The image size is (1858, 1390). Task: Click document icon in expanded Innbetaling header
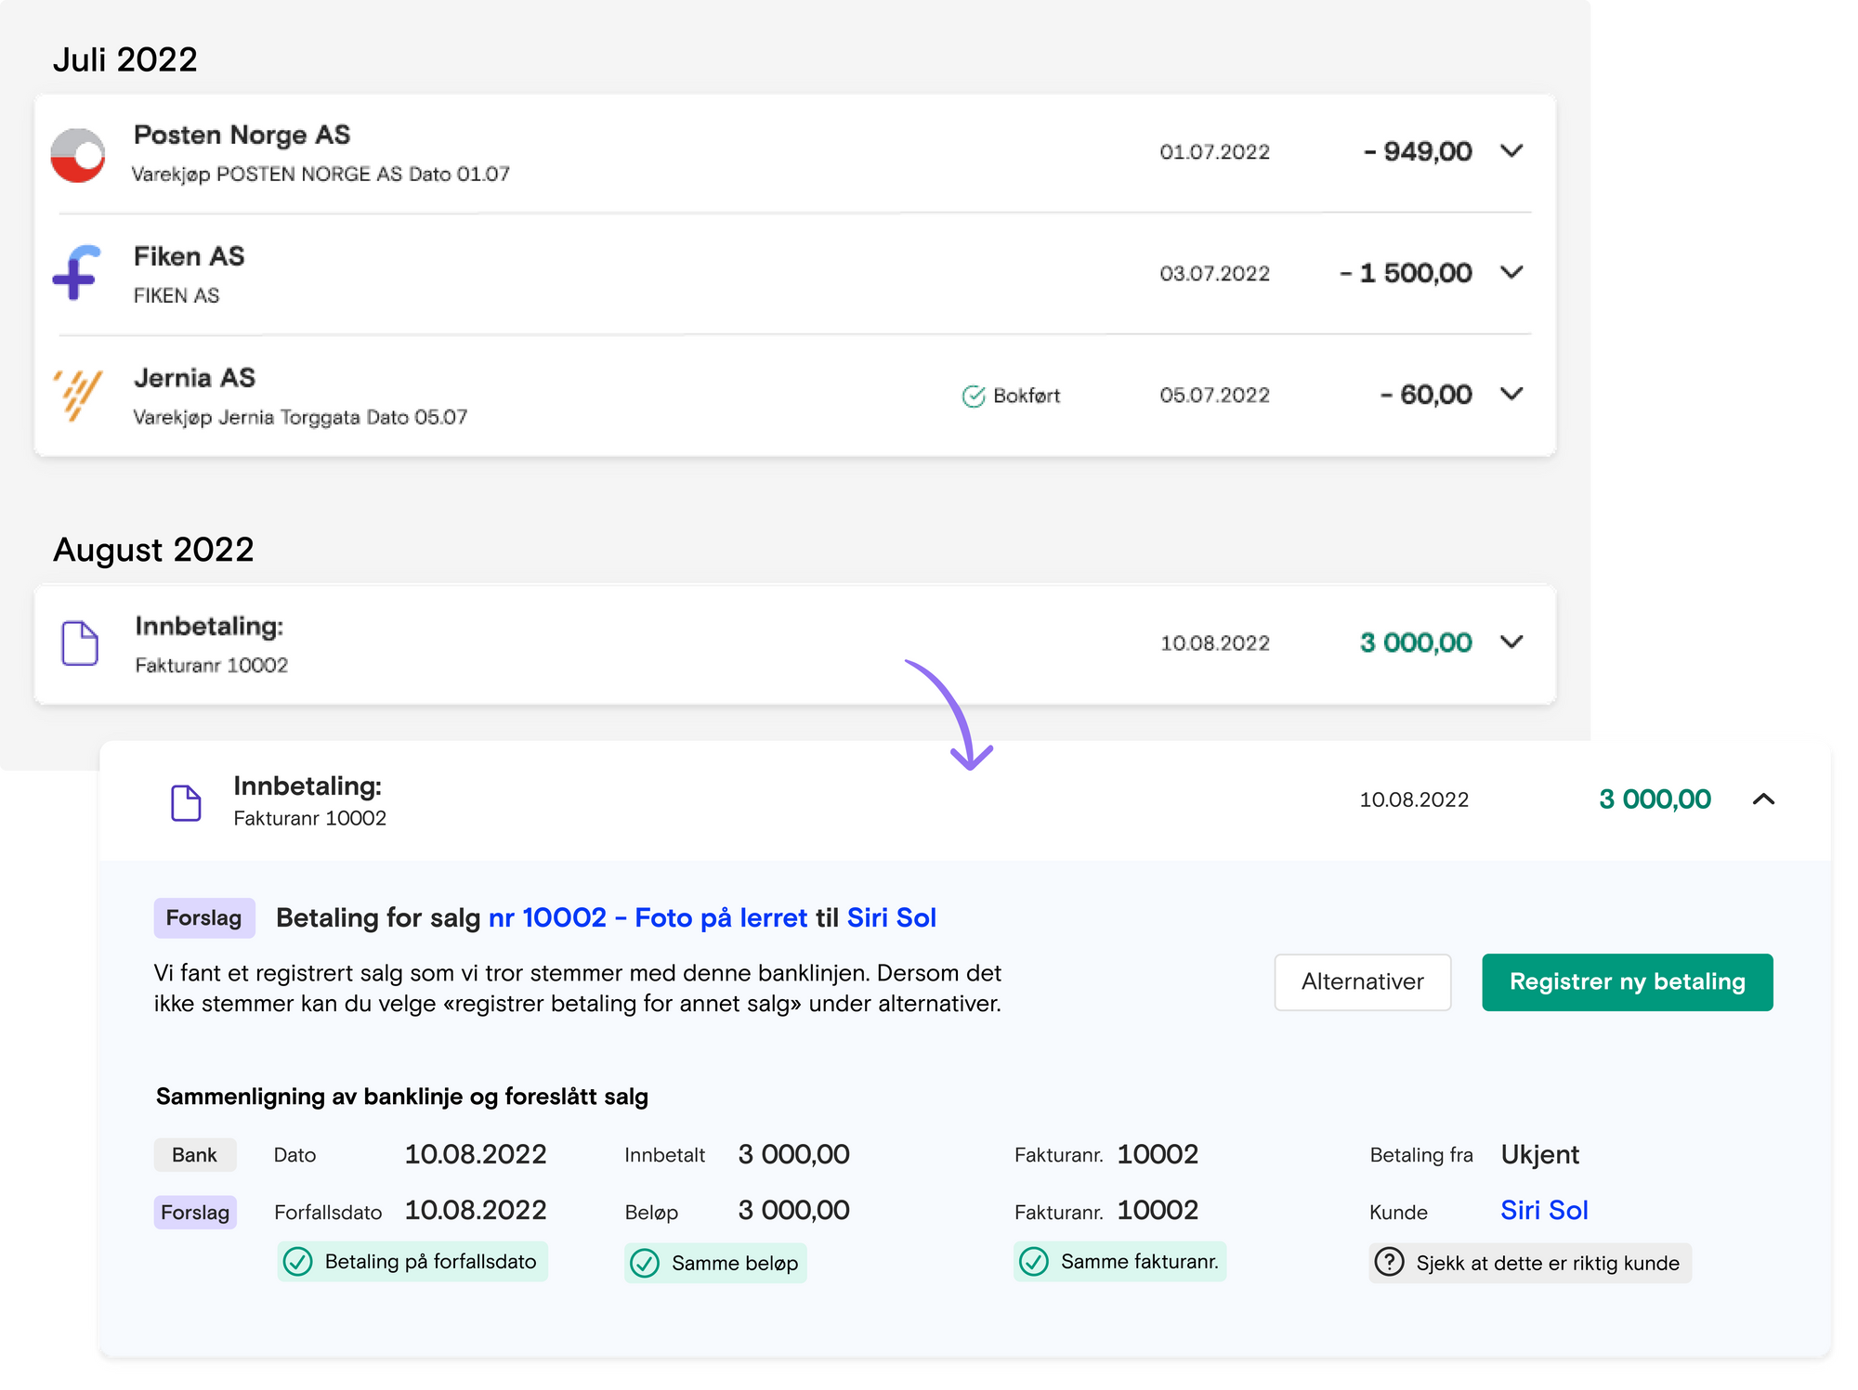186,802
